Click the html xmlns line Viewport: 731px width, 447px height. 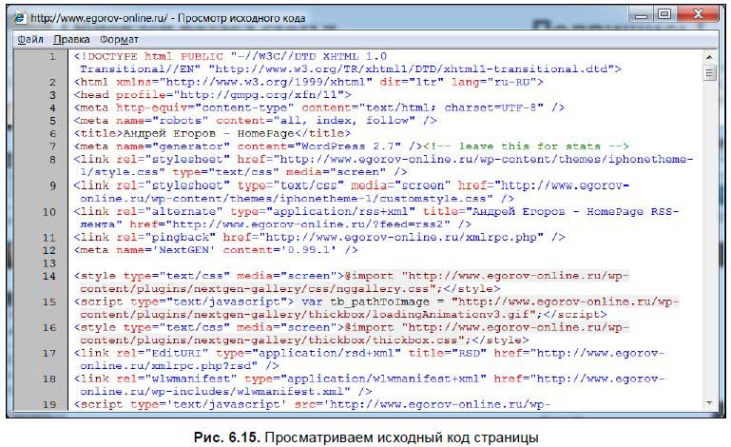pos(309,82)
